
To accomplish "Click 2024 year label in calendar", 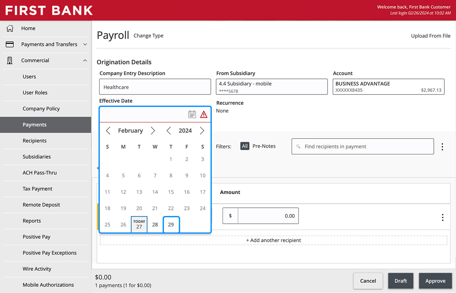I will pos(185,131).
